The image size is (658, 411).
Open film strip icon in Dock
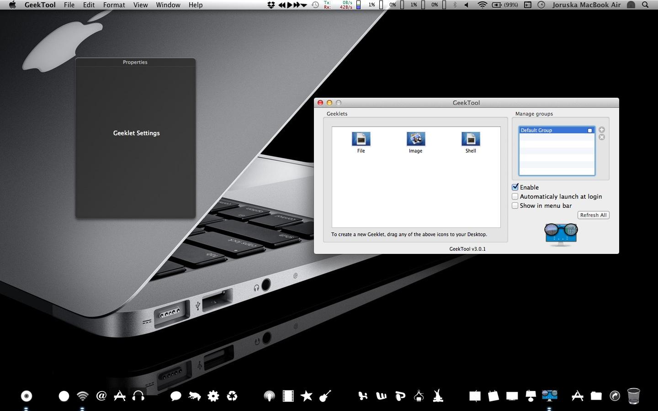click(x=288, y=396)
